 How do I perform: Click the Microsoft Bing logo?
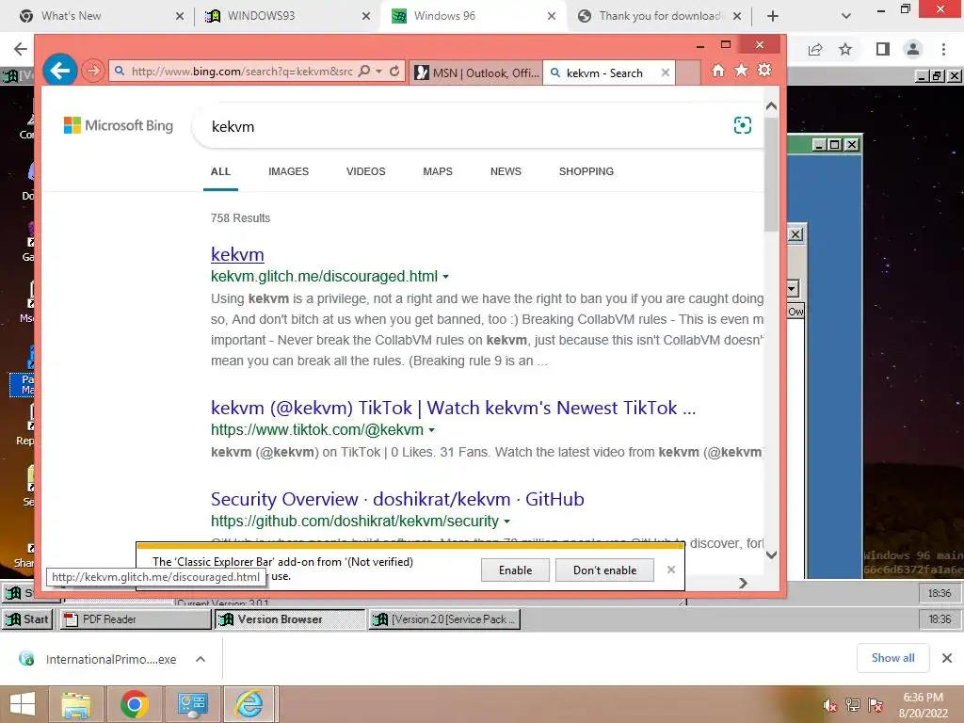119,125
